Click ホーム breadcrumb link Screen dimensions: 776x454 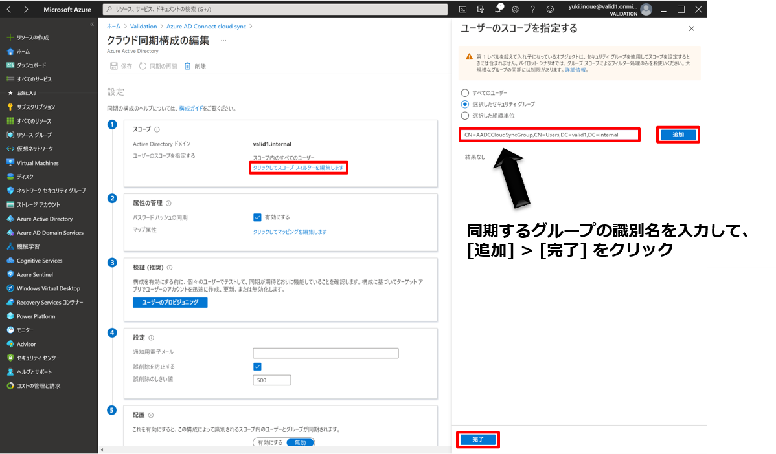[113, 26]
